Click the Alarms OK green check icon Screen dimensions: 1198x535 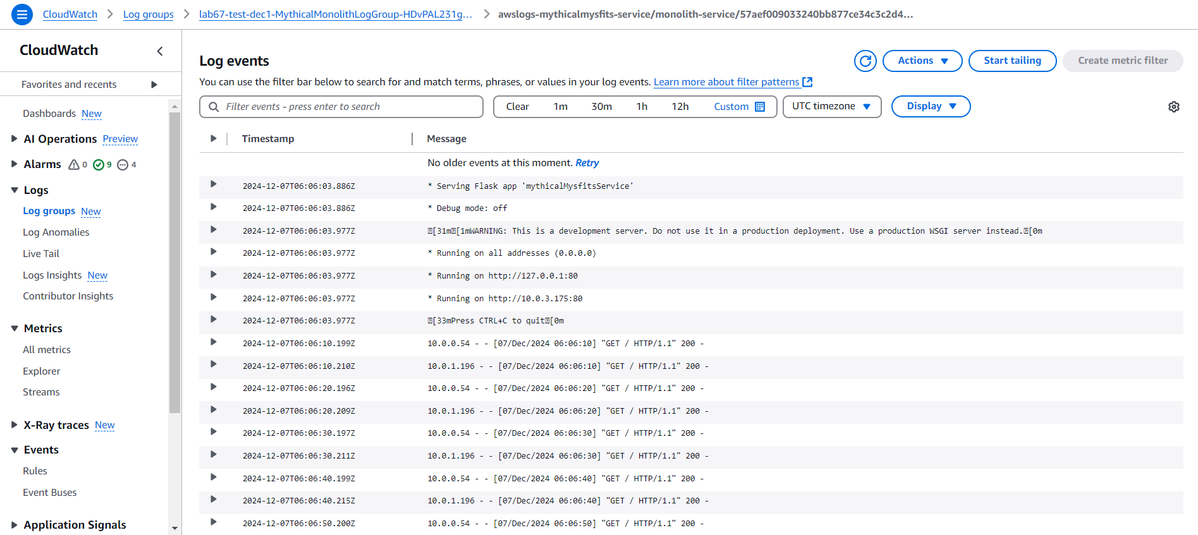coord(99,165)
